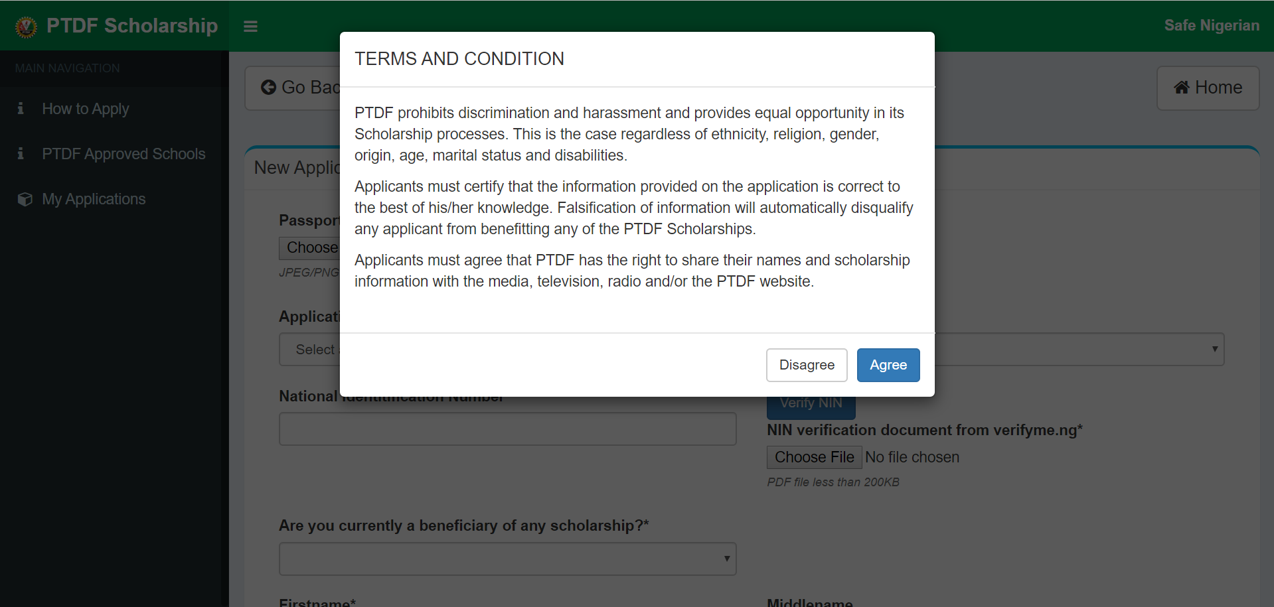Disagree with the terms and conditions
This screenshot has height=607, width=1274.
coord(806,365)
